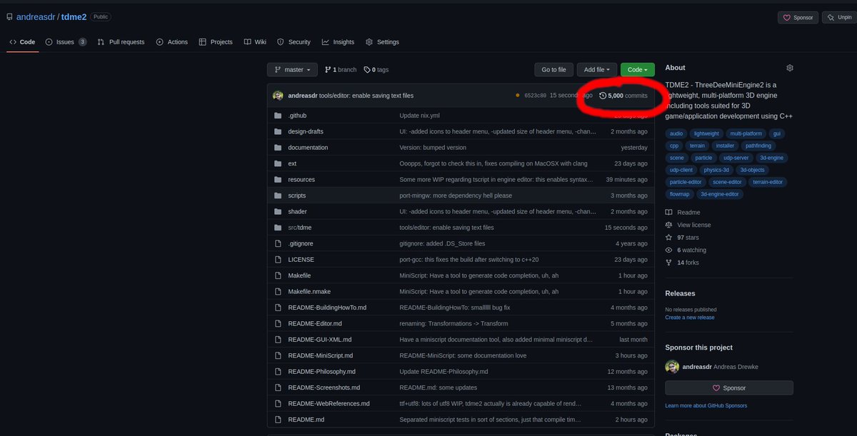Open the src/tdme folder

pyautogui.click(x=300, y=228)
